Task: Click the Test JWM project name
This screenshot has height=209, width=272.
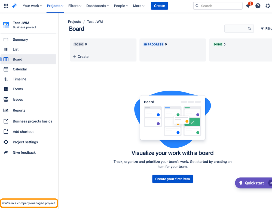Action: [21, 23]
